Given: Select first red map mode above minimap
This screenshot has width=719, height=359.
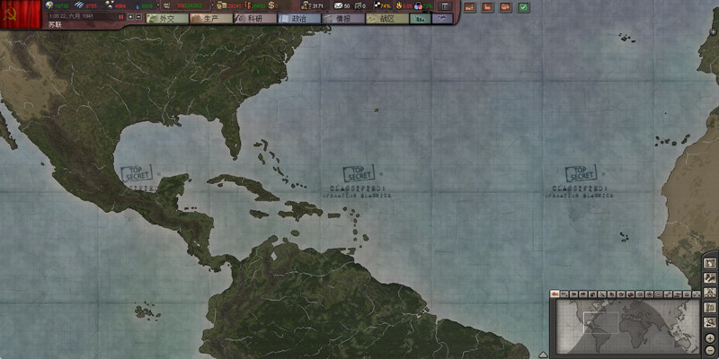Looking at the screenshot, I should pyautogui.click(x=555, y=294).
